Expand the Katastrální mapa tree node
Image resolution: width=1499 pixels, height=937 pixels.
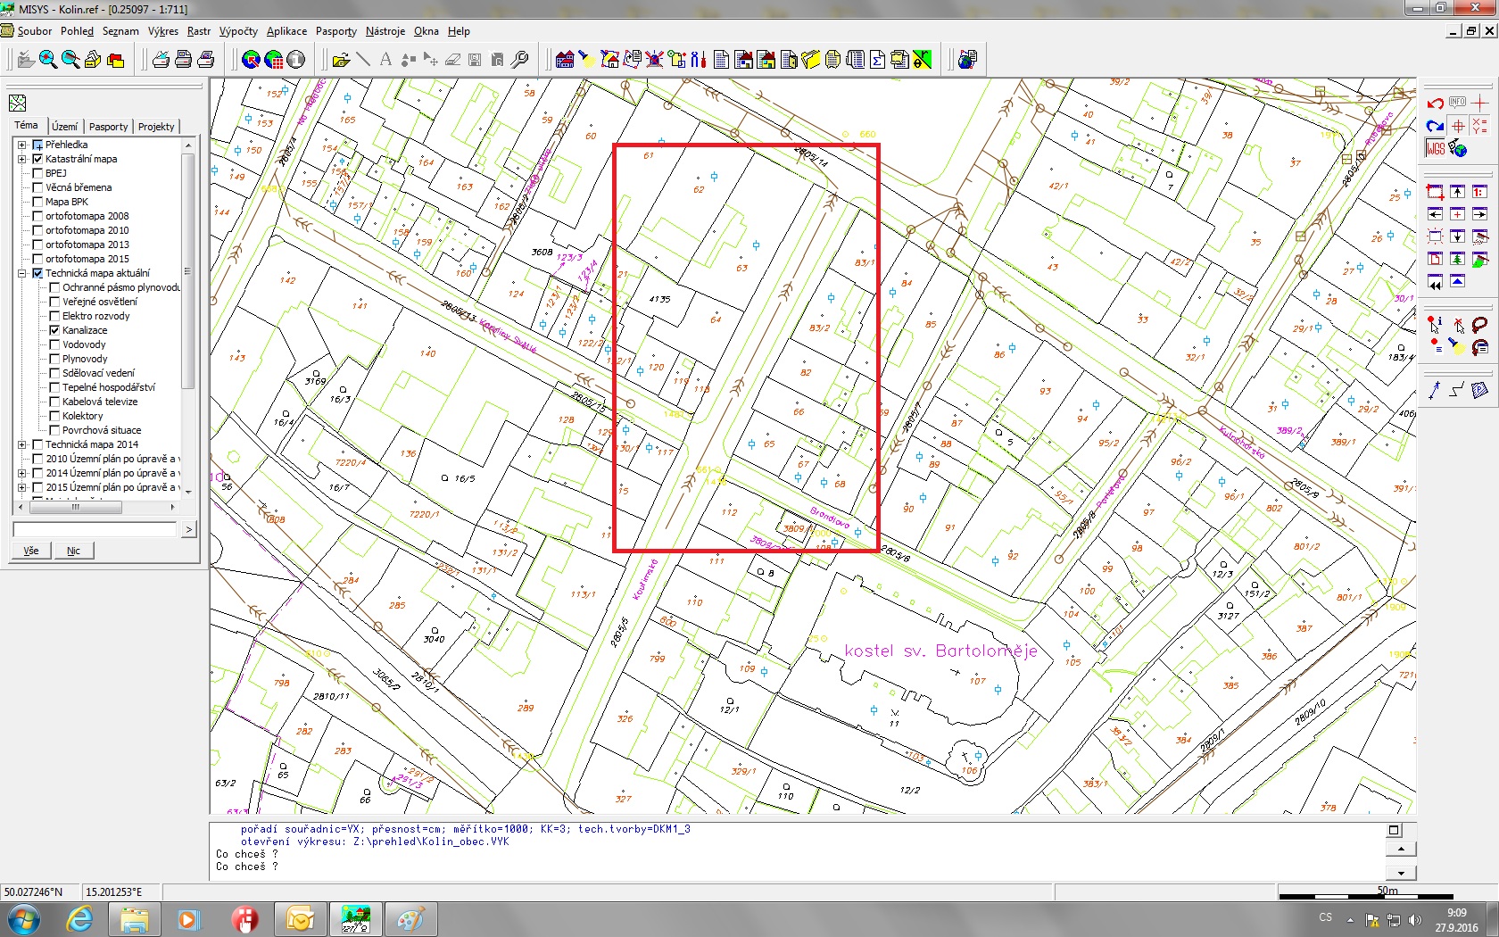click(x=21, y=159)
